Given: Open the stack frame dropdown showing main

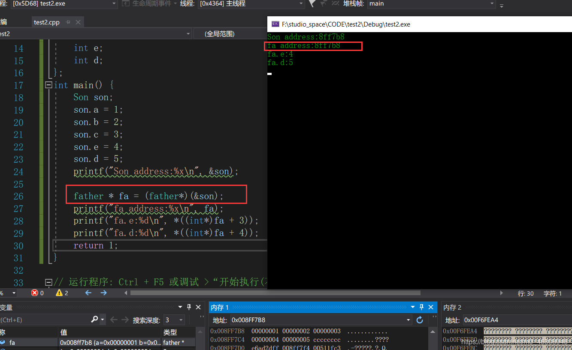Looking at the screenshot, I should [431, 4].
